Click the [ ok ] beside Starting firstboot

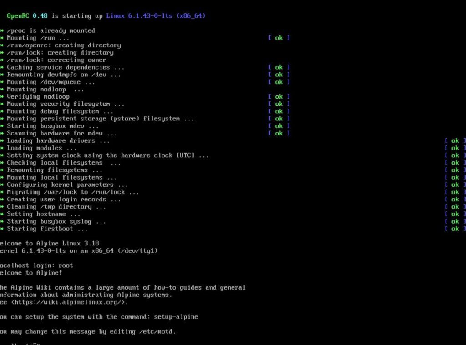click(x=455, y=228)
